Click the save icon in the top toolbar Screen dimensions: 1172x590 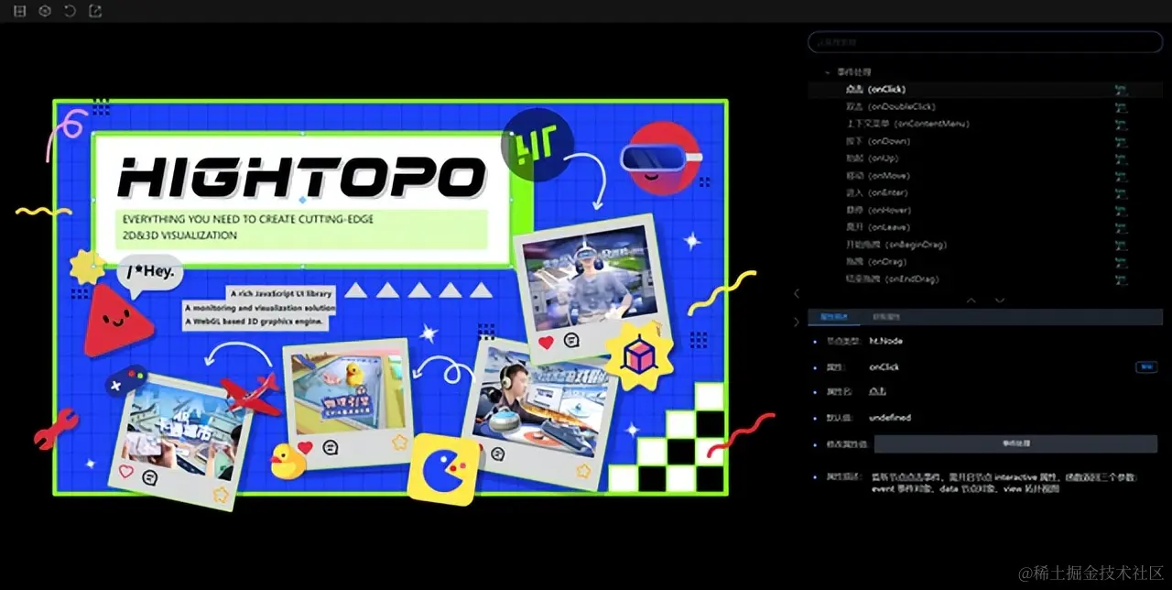pos(19,11)
